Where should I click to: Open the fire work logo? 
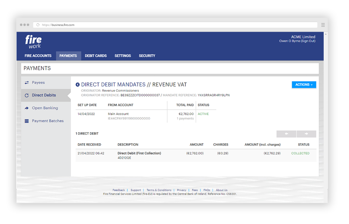click(x=33, y=42)
